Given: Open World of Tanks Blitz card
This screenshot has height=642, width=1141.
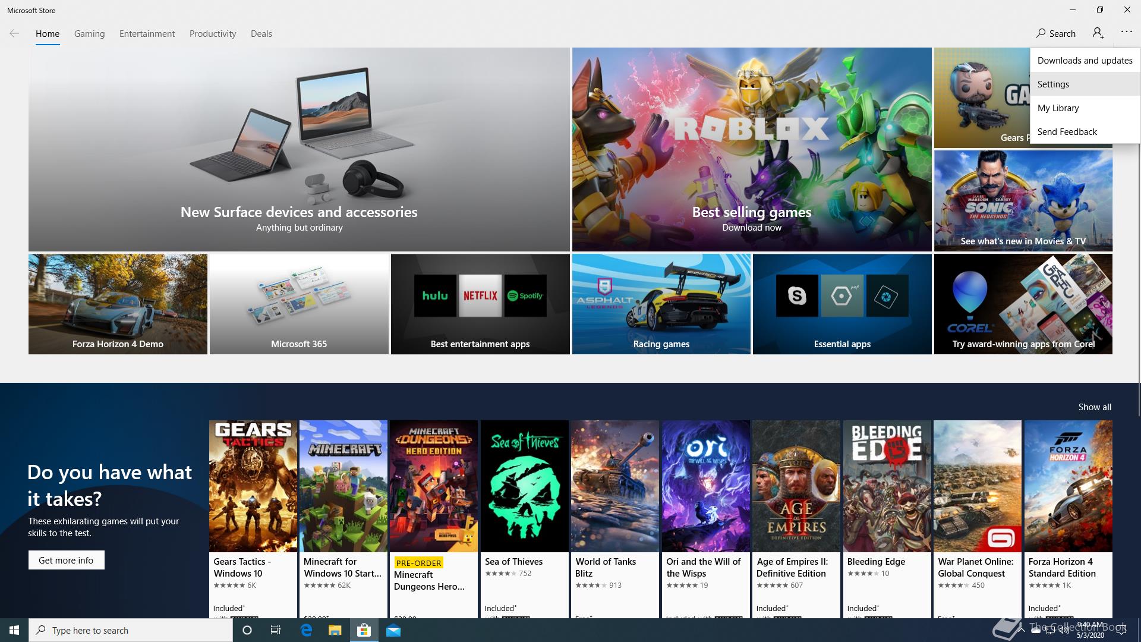Looking at the screenshot, I should point(615,518).
